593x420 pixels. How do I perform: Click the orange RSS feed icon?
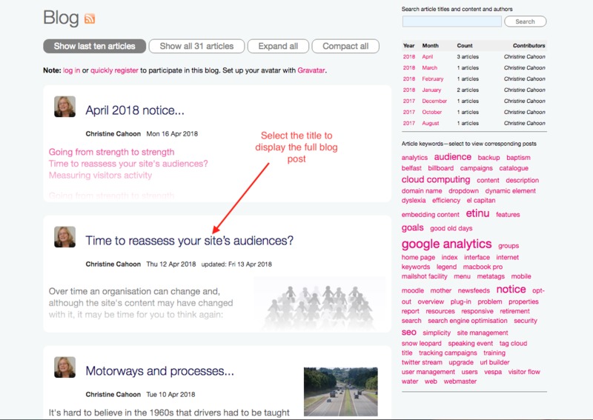(90, 19)
